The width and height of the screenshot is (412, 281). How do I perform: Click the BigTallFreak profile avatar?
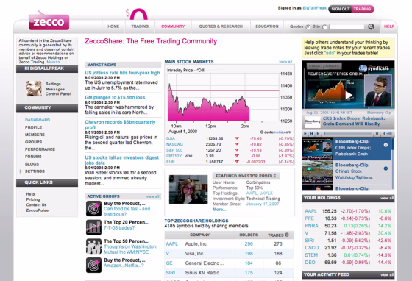34,88
